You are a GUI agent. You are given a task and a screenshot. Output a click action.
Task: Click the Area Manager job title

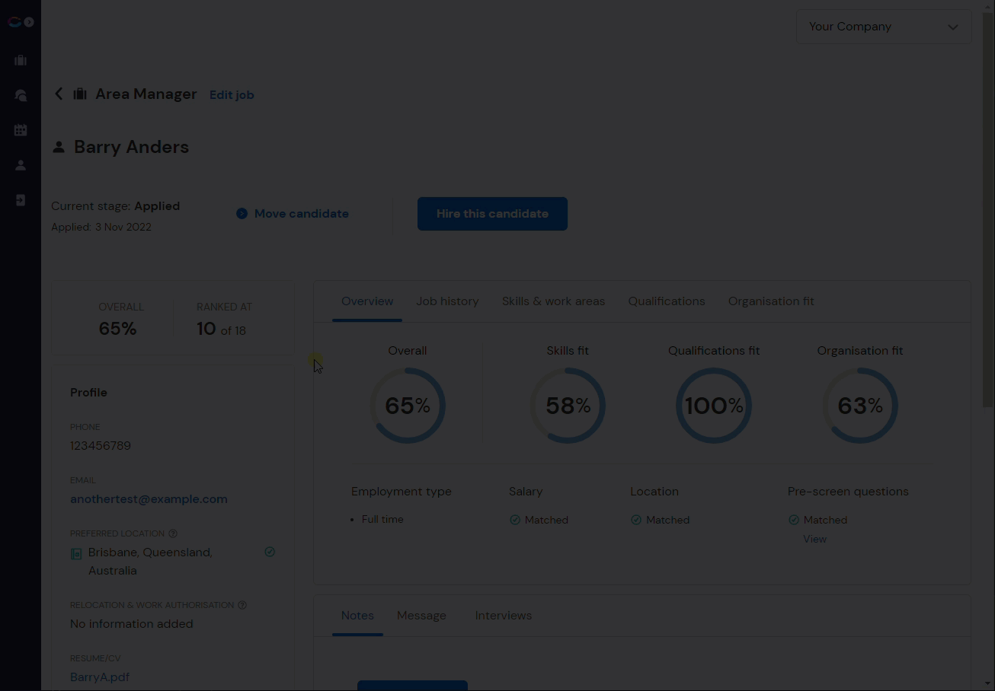click(146, 94)
